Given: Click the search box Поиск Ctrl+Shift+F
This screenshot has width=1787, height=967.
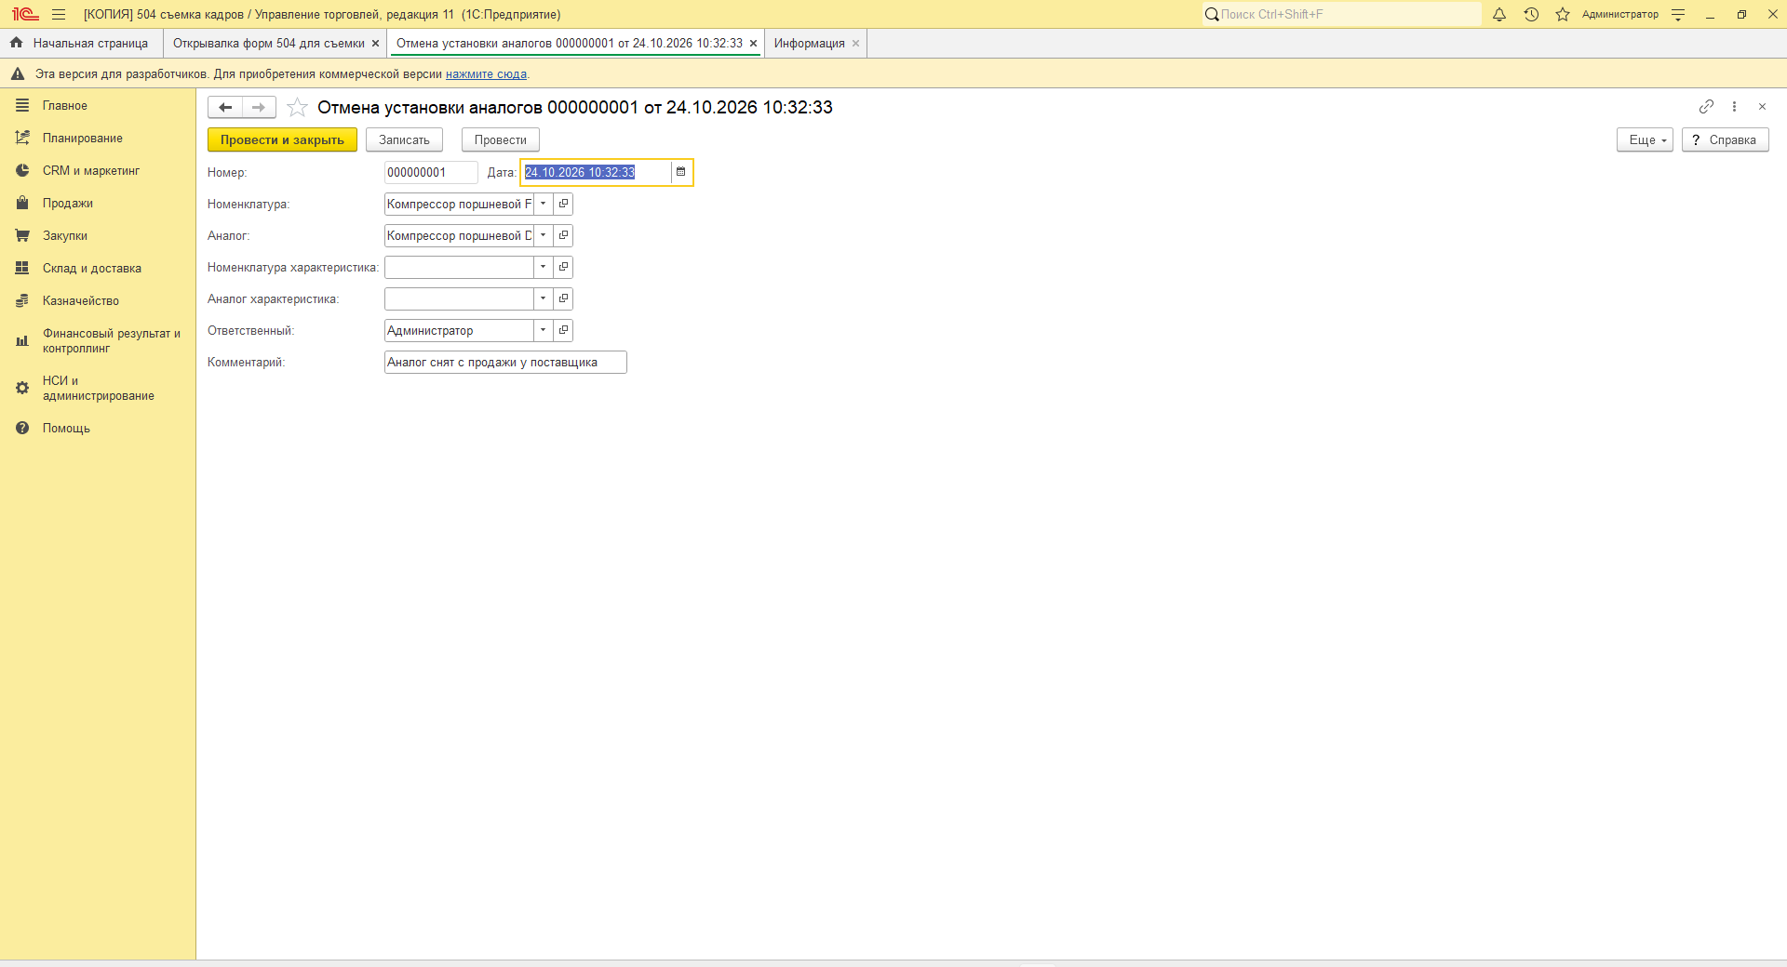Looking at the screenshot, I should [x=1341, y=14].
